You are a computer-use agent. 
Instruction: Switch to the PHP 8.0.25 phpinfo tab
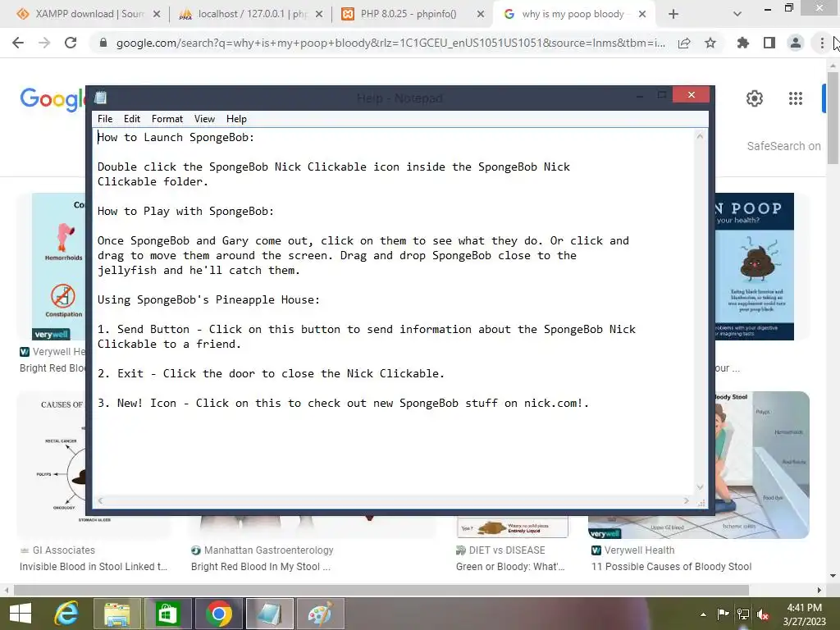(x=409, y=14)
